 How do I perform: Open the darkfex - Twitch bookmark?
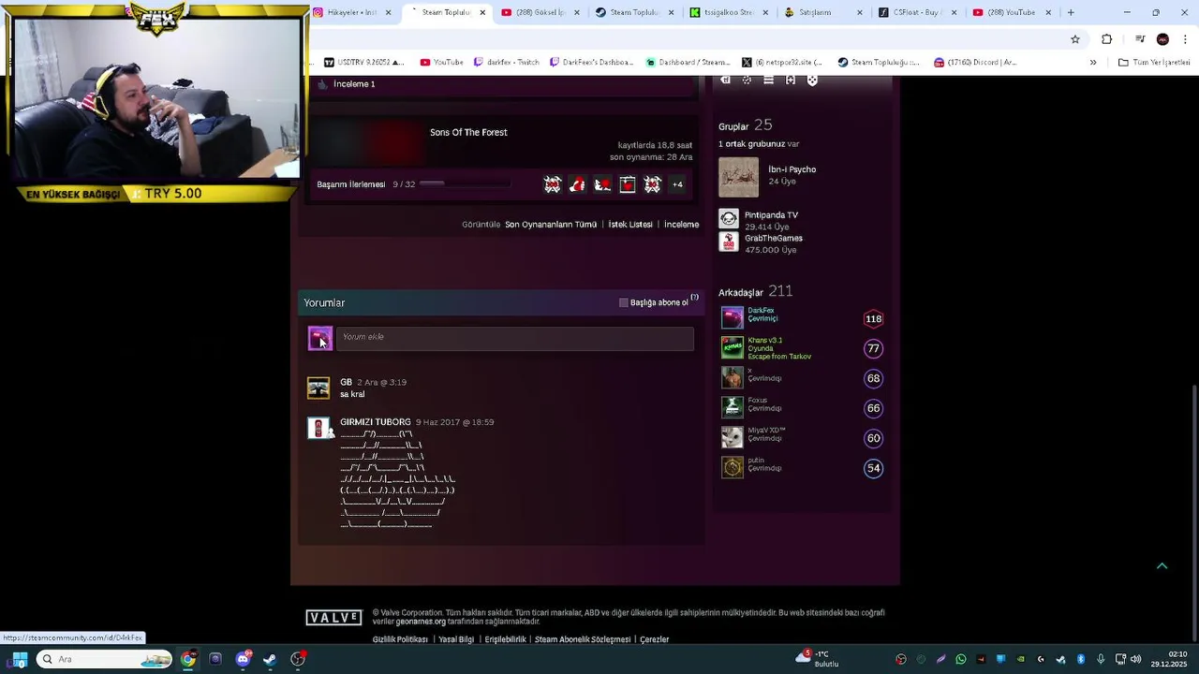click(x=506, y=63)
